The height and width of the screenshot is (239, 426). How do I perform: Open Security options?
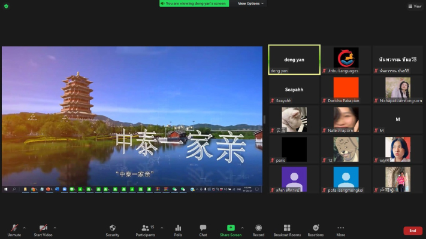coord(113,229)
